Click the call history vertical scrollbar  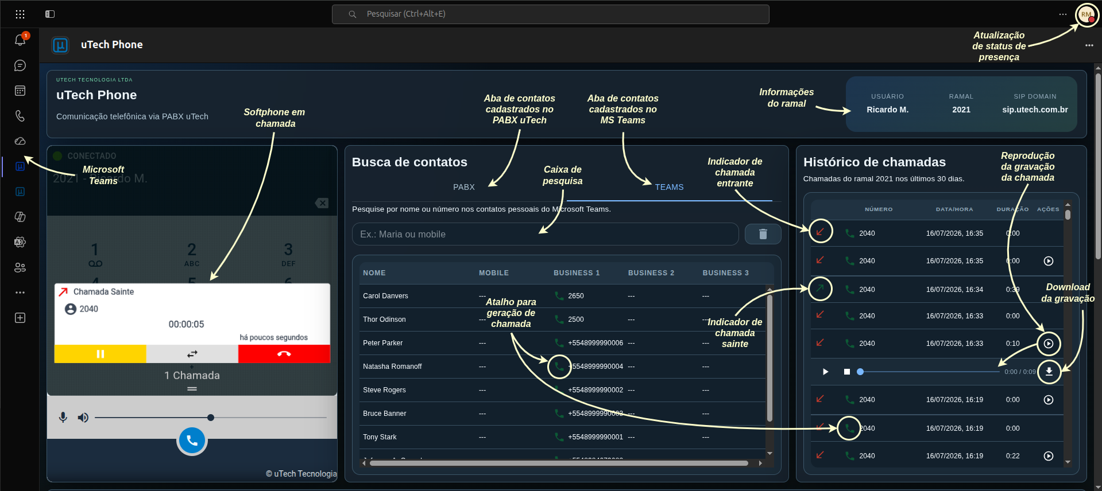[1068, 215]
